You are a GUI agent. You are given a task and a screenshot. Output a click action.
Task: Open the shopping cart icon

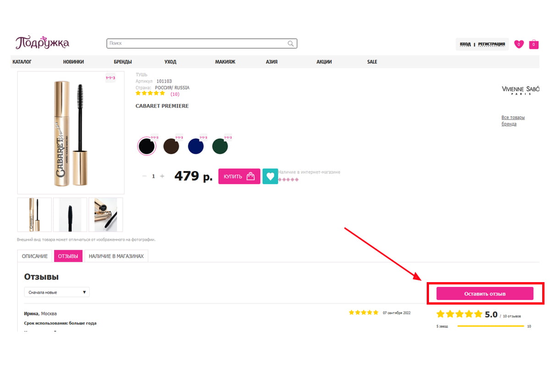(x=533, y=44)
